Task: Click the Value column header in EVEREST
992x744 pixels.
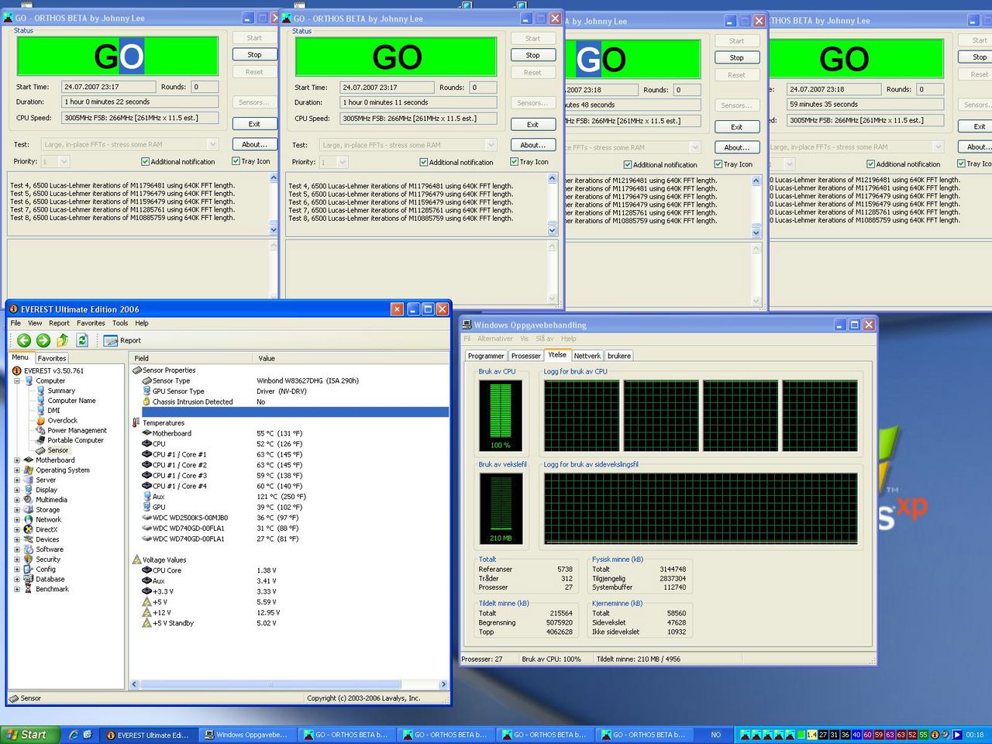Action: [266, 358]
